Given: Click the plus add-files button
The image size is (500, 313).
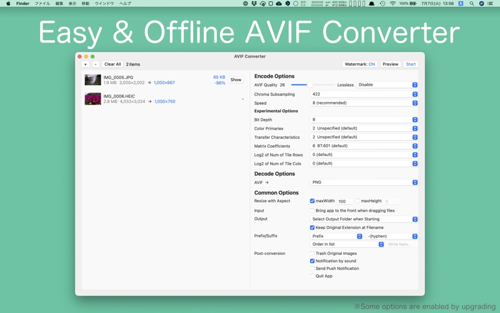Looking at the screenshot, I should (x=86, y=64).
